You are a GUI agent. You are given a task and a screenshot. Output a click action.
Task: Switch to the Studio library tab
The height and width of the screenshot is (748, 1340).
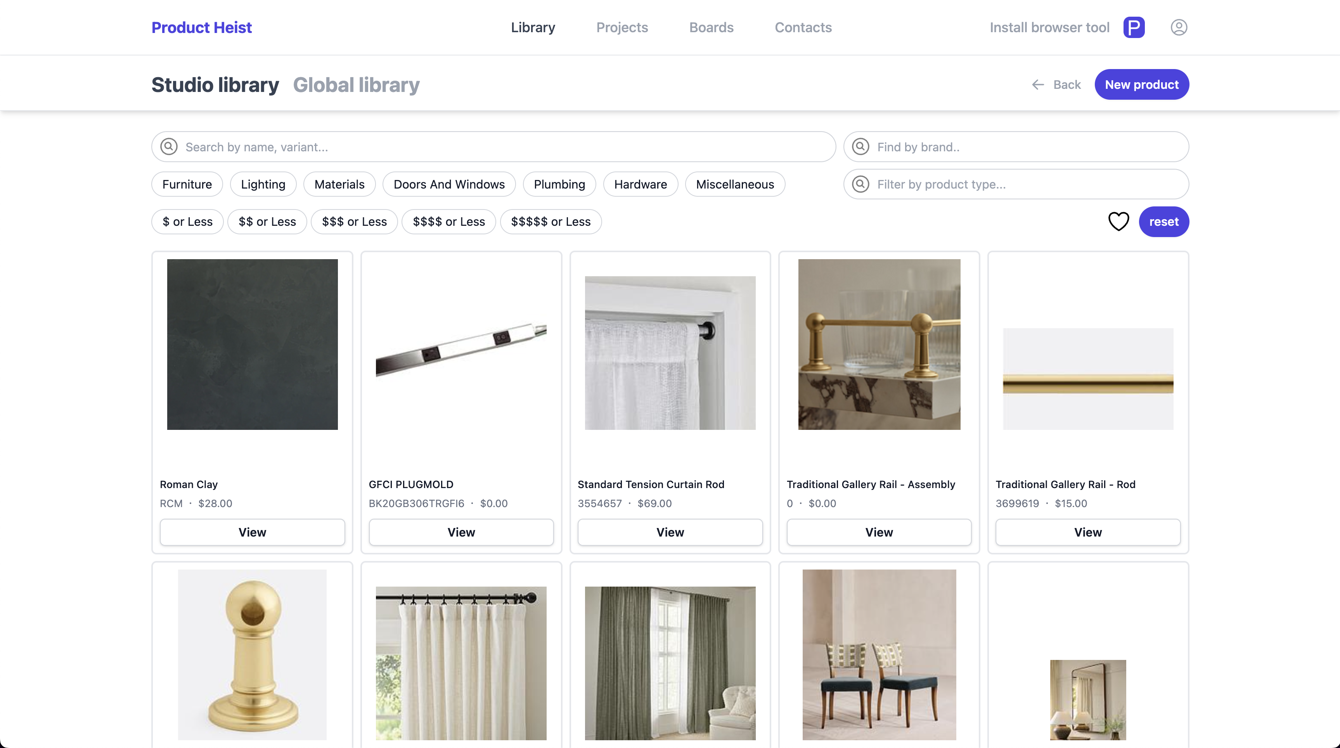pos(215,85)
